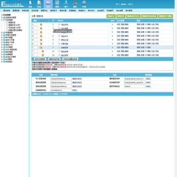177x177 pixels.
Task: Expand the 专题管理 tree node plus sign
Action: tap(2, 33)
